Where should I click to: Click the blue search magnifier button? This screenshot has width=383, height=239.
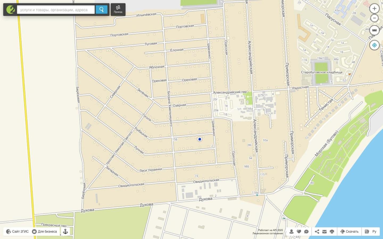101,10
